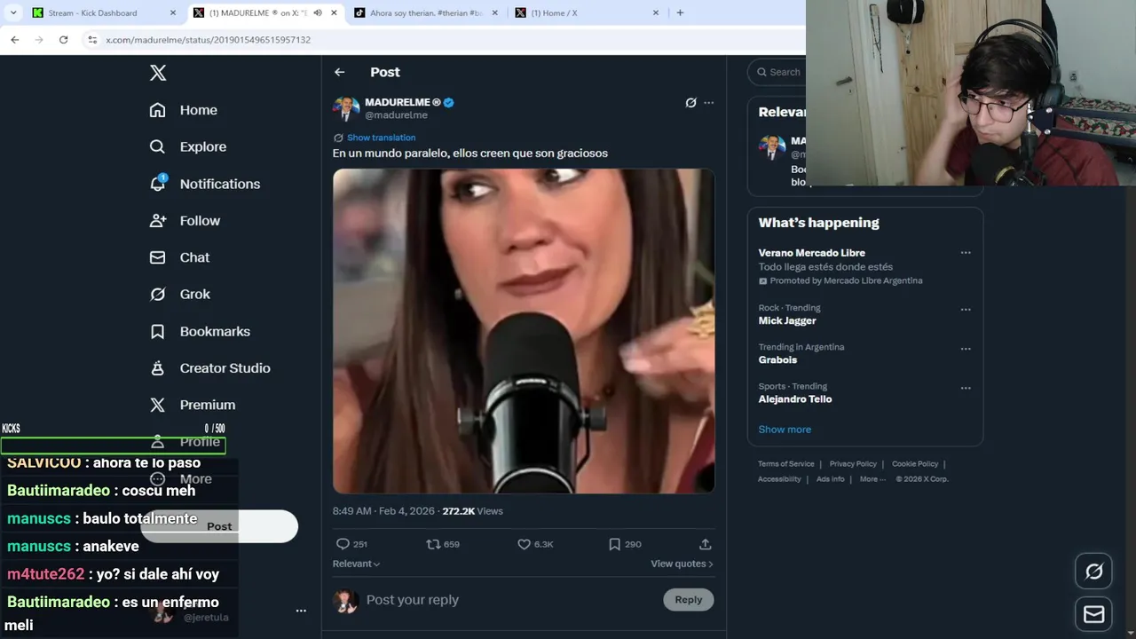Open post three-dots options menu
The width and height of the screenshot is (1136, 639).
point(708,103)
